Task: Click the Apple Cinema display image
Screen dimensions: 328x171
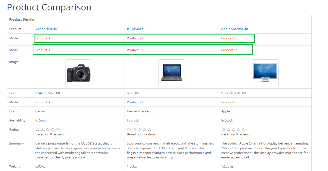Action: point(265,73)
